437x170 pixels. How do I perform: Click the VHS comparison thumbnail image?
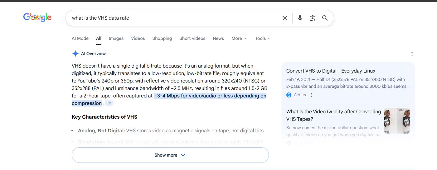point(397,121)
